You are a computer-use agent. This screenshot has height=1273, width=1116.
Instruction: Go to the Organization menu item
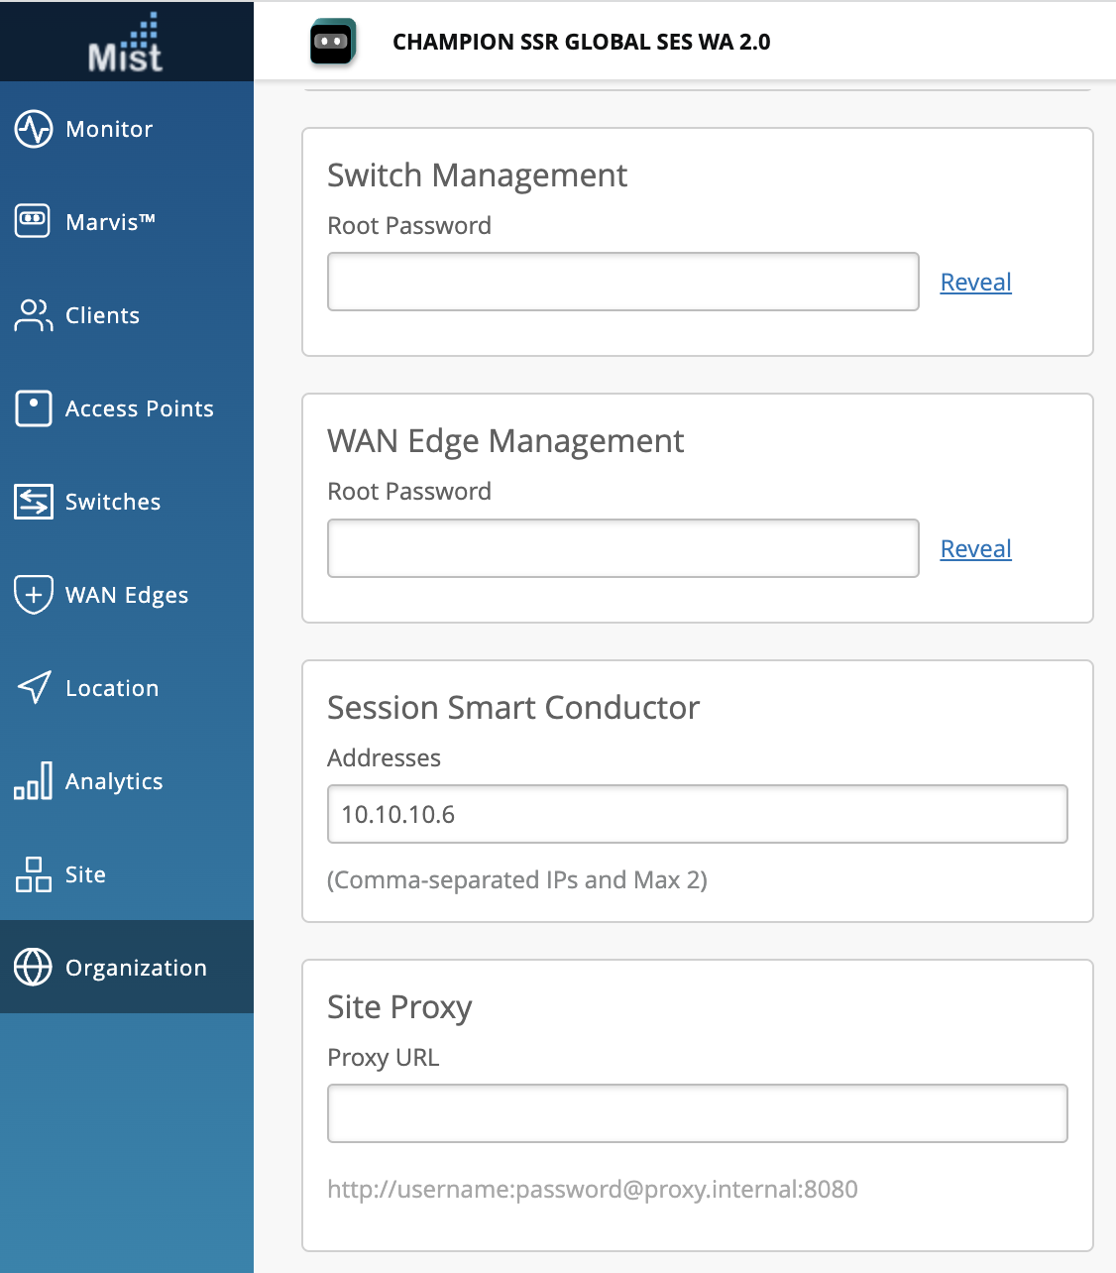coord(136,968)
